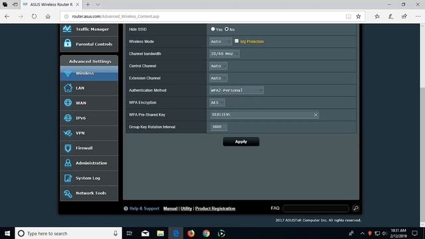Click the Share page icon
Image resolution: width=425 pixels, height=239 pixels.
pyautogui.click(x=404, y=17)
